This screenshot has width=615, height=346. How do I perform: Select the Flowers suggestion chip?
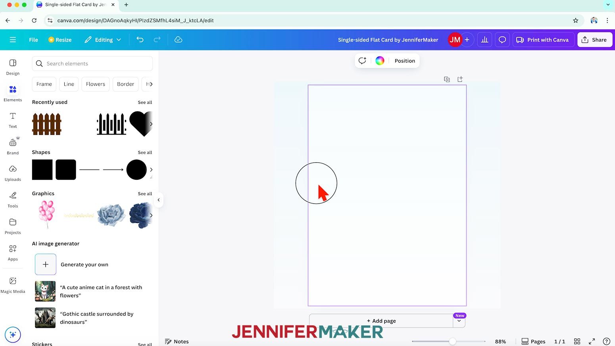[96, 84]
